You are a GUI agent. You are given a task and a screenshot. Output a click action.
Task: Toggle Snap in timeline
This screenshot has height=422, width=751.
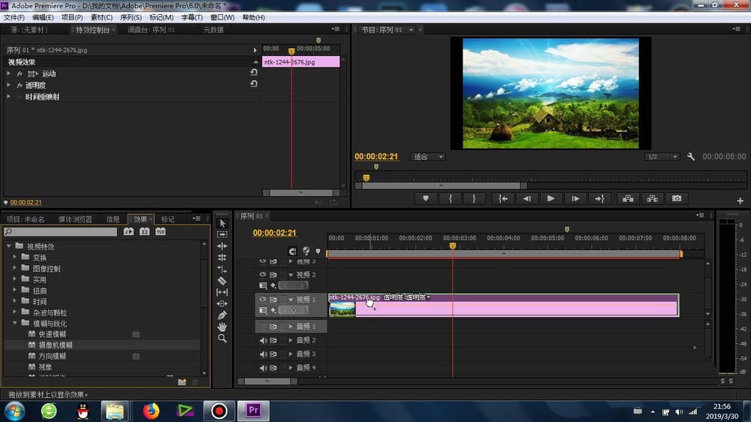292,251
